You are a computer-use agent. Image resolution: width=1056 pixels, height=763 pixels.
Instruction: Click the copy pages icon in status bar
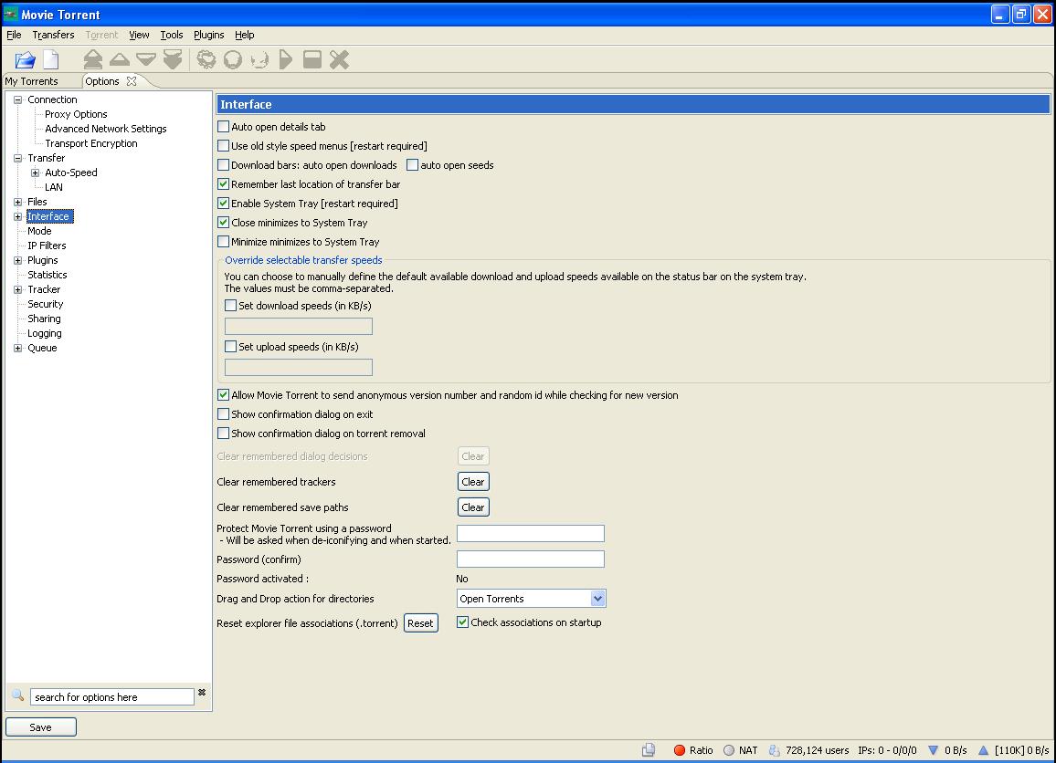pos(648,750)
